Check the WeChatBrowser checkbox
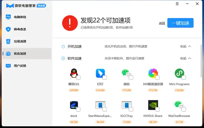204x128 pixels. [x=184, y=109]
